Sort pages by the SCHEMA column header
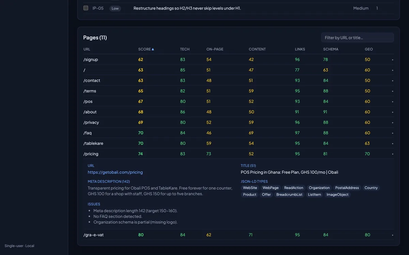Image resolution: width=409 pixels, height=255 pixels. click(x=331, y=49)
